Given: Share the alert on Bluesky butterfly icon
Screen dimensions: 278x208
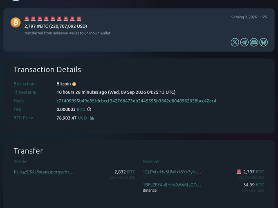Looking at the screenshot, I should [x=263, y=42].
